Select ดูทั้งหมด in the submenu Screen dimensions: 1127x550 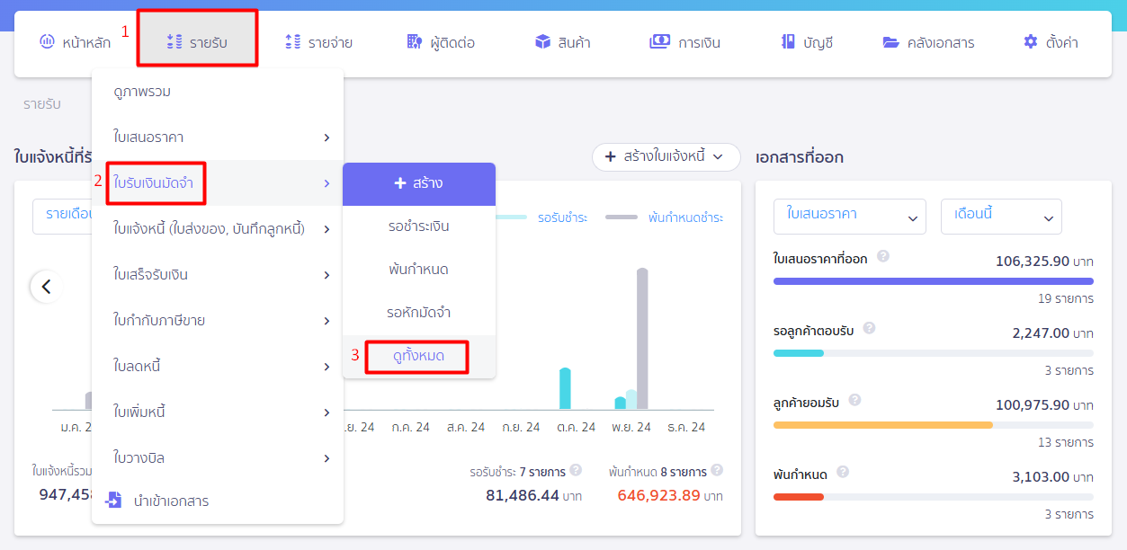tap(419, 357)
